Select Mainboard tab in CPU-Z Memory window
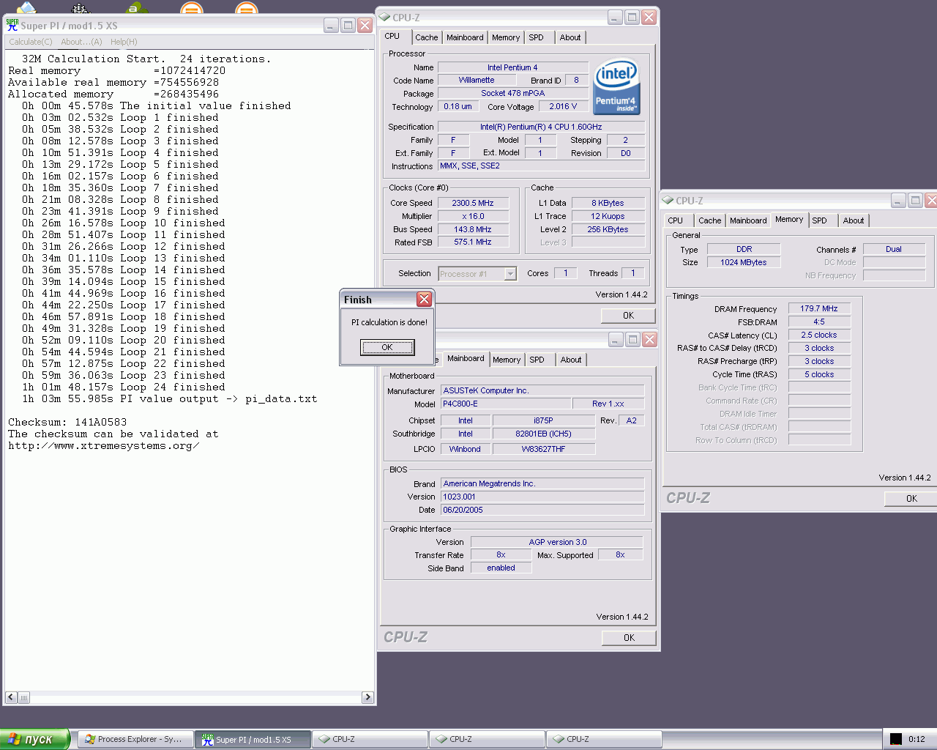 [748, 220]
